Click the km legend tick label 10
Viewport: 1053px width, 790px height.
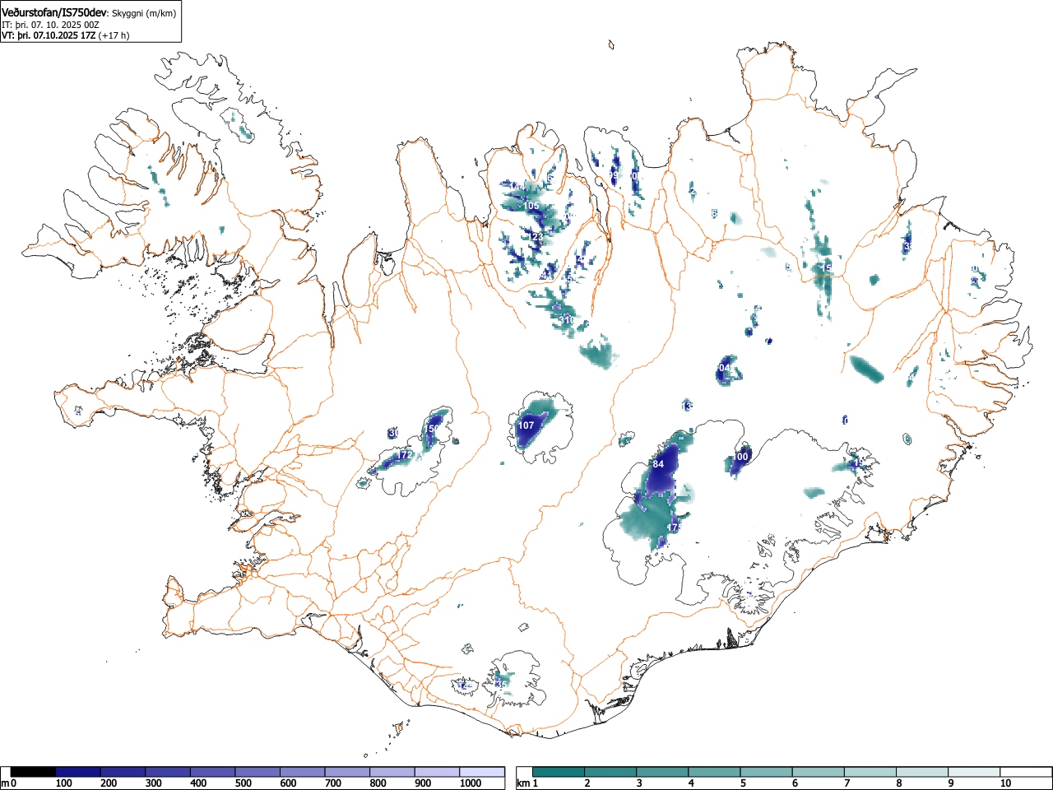[1005, 783]
